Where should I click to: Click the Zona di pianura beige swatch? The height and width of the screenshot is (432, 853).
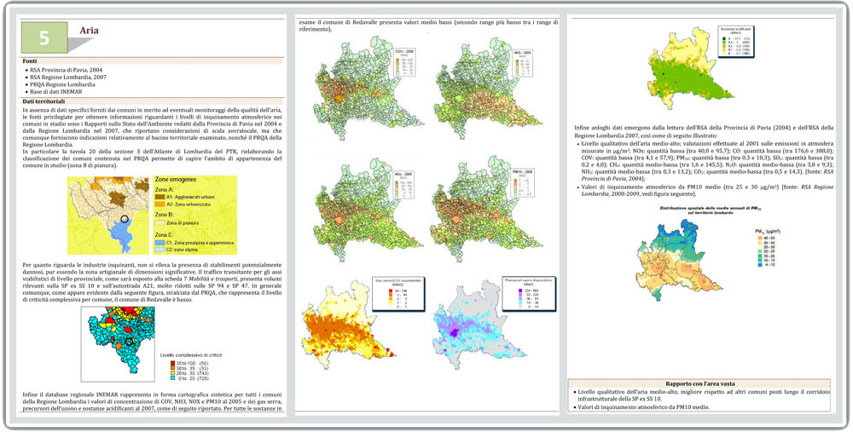161,222
